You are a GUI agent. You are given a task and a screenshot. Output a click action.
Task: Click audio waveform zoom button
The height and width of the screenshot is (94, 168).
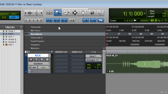(x=30, y=13)
